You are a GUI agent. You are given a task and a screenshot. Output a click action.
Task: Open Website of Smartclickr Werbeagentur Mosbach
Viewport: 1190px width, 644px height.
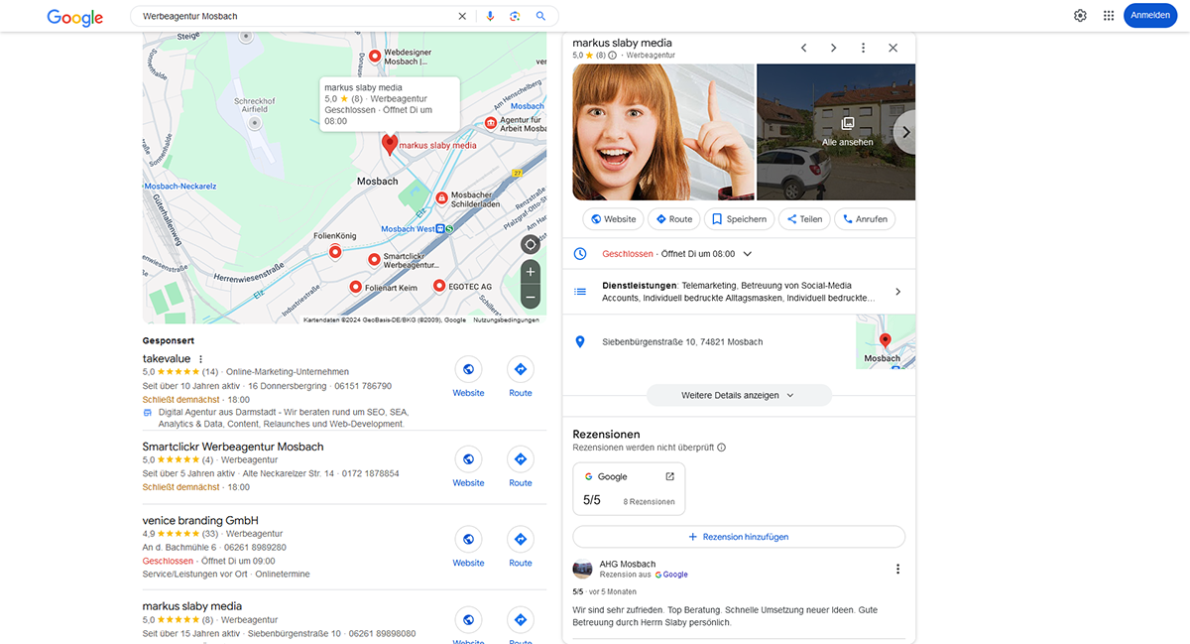pyautogui.click(x=468, y=459)
